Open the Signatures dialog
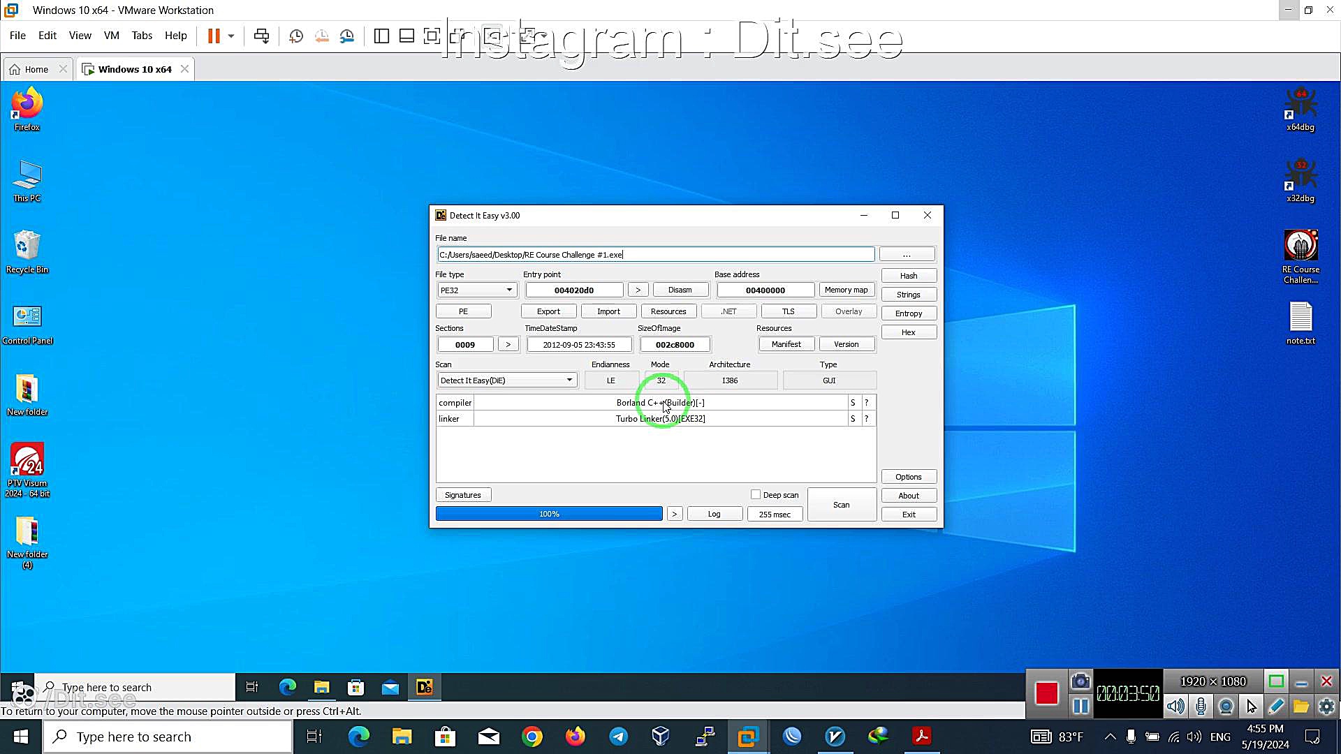Screen dimensions: 1341x754 tap(462, 495)
